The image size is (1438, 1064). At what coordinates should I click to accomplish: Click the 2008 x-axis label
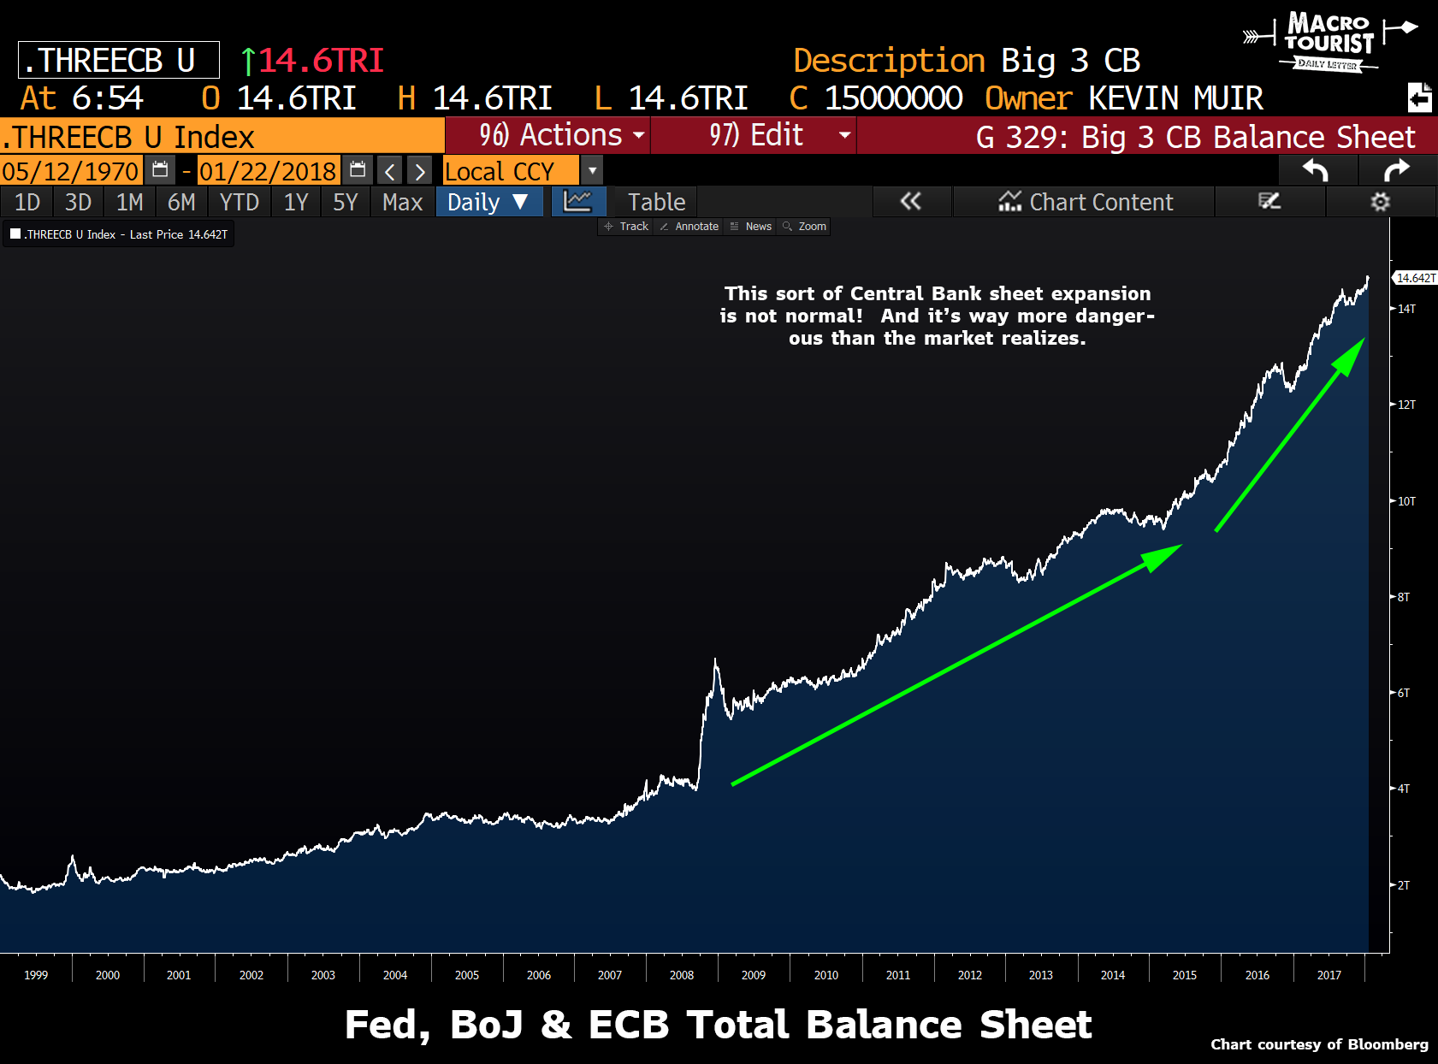(x=682, y=975)
